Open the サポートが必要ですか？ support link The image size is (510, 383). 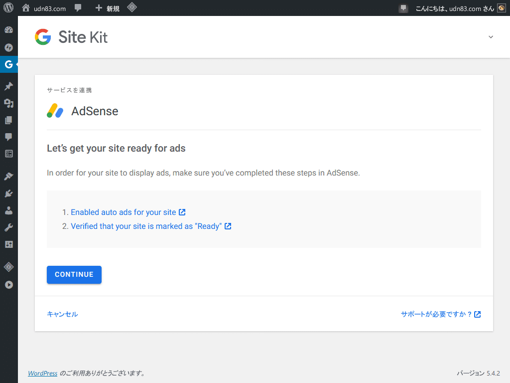(x=441, y=314)
